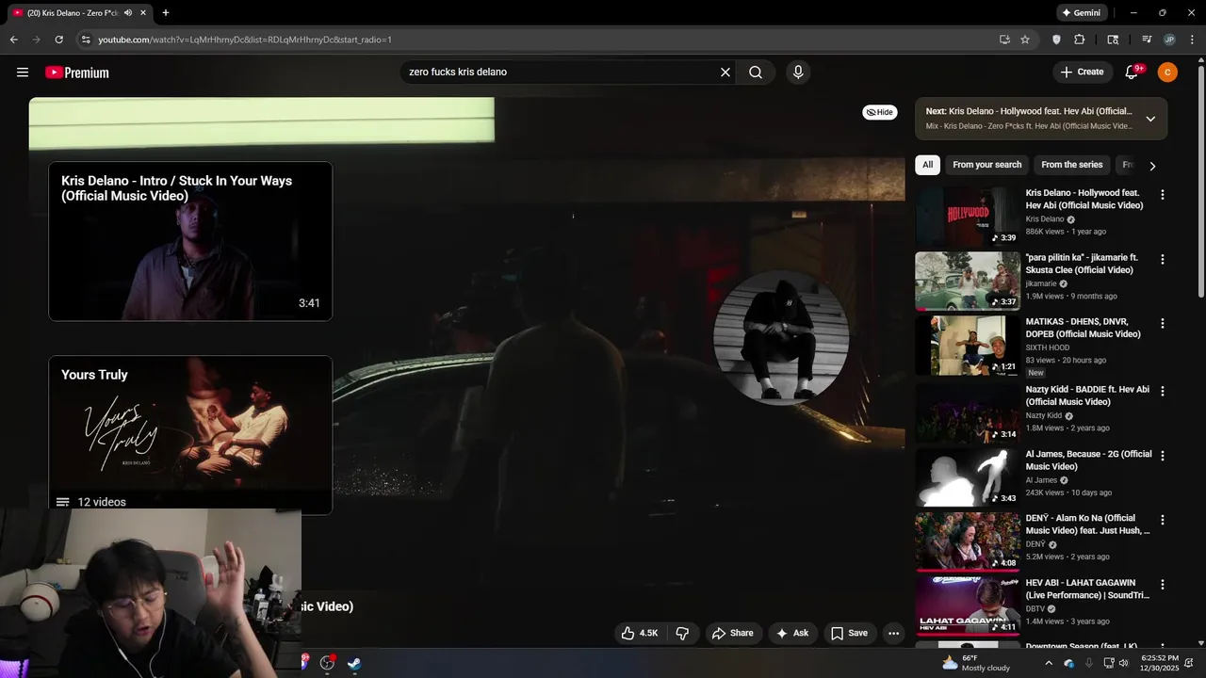The height and width of the screenshot is (678, 1206).
Task: Select the From your search chip
Action: (986, 165)
